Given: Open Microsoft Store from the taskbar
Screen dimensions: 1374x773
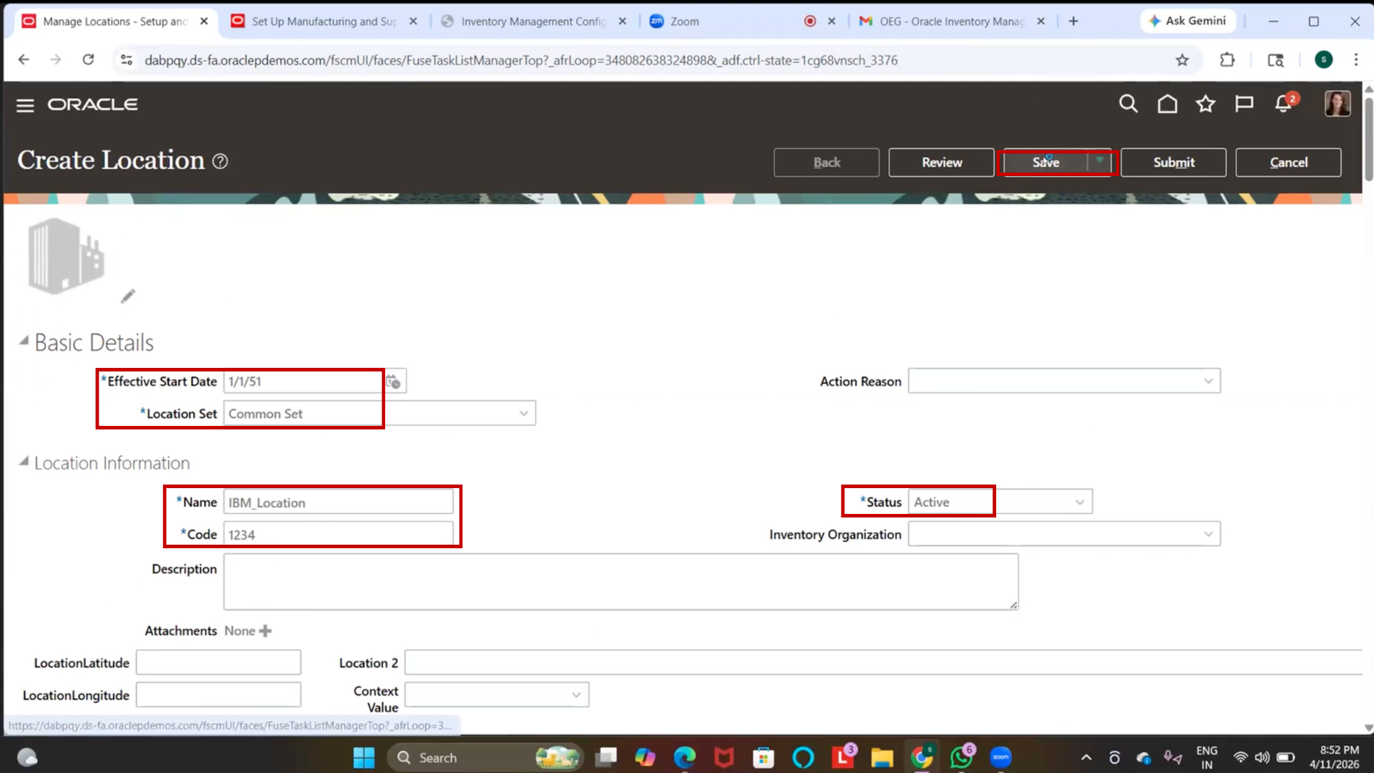Looking at the screenshot, I should (764, 757).
